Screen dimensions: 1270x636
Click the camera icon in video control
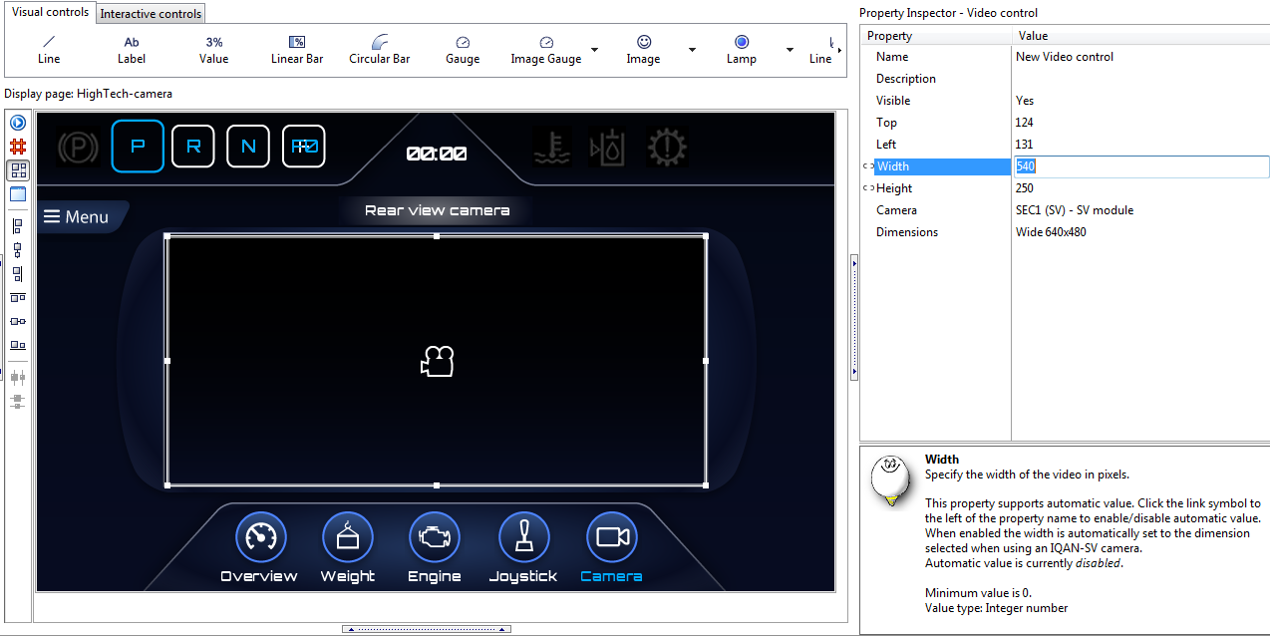click(437, 361)
